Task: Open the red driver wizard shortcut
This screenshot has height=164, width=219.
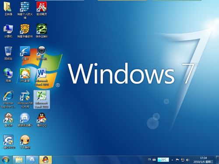Action: tap(42, 9)
